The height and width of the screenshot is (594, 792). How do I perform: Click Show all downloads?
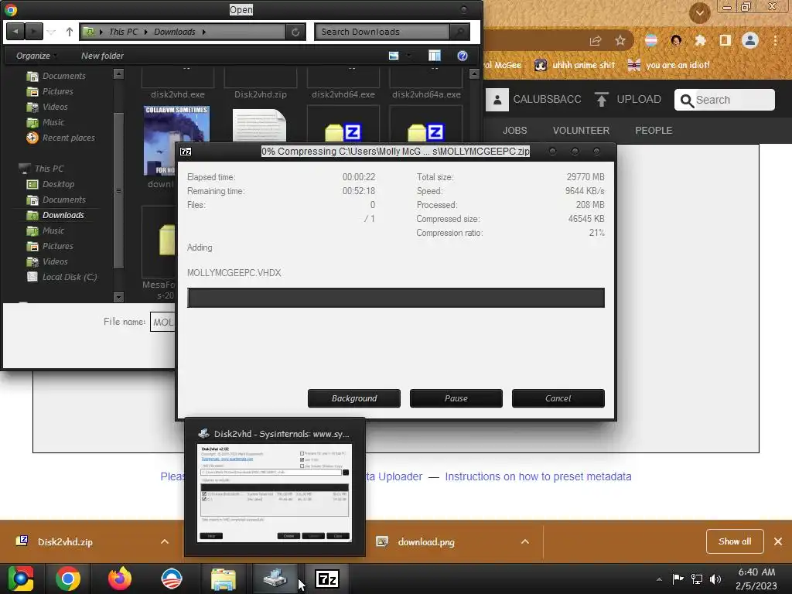(x=735, y=541)
